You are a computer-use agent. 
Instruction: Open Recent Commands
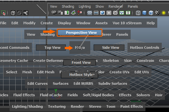tap(15, 48)
